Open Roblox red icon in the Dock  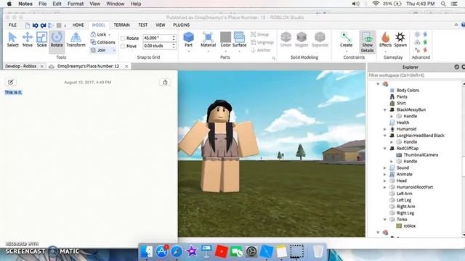click(222, 252)
